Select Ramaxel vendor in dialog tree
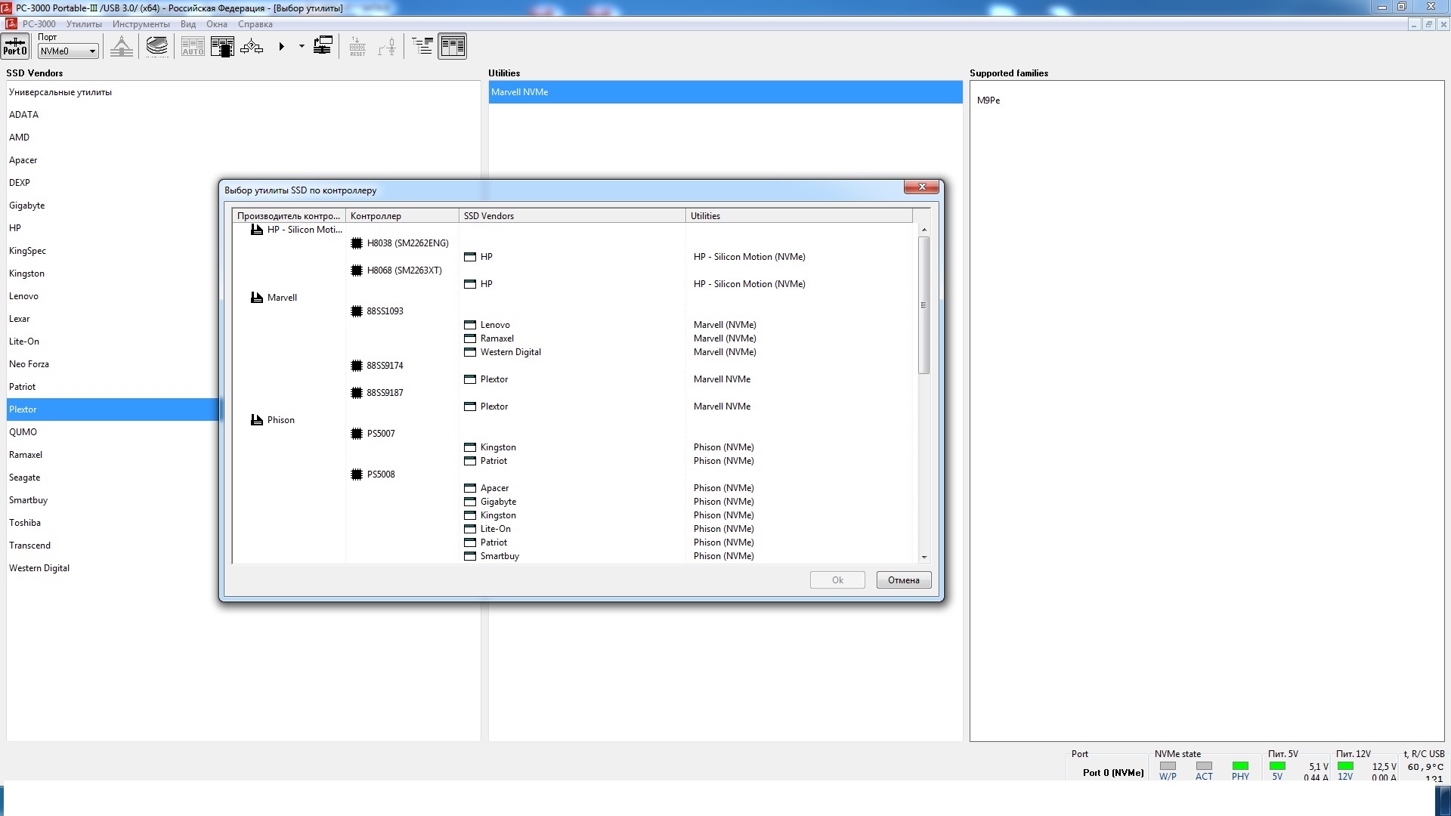The height and width of the screenshot is (816, 1451). (497, 338)
